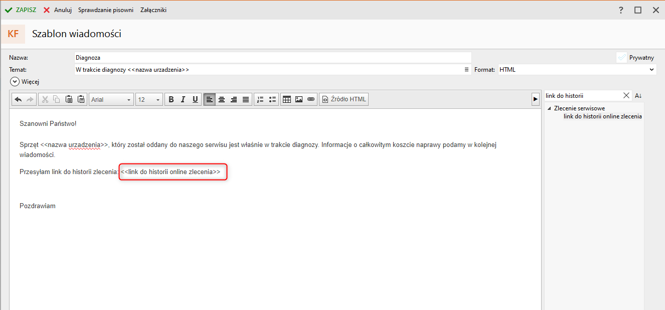Collapse the Zlecenie serwisowe tree node
Screen dimensions: 665x310
(549, 108)
